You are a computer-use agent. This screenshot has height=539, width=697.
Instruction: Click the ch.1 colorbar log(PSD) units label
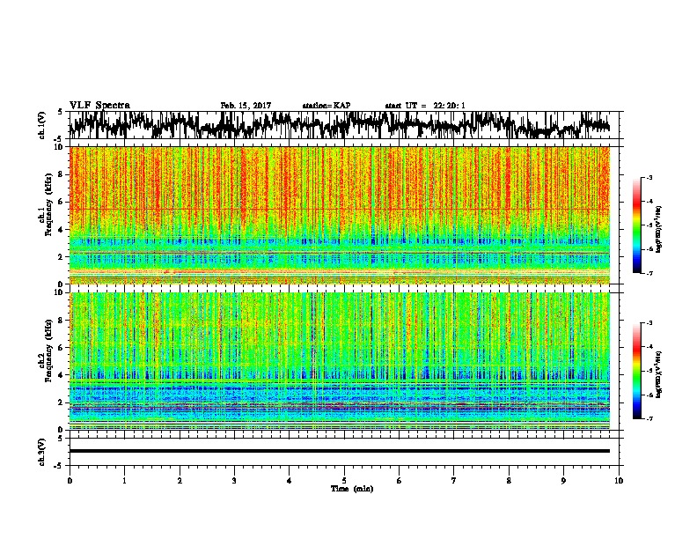[659, 229]
